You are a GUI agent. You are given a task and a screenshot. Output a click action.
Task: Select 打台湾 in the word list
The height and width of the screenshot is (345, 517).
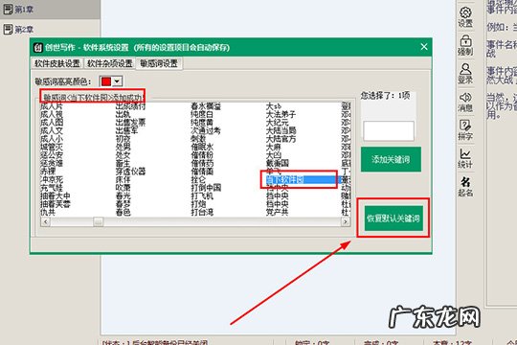[x=202, y=213]
